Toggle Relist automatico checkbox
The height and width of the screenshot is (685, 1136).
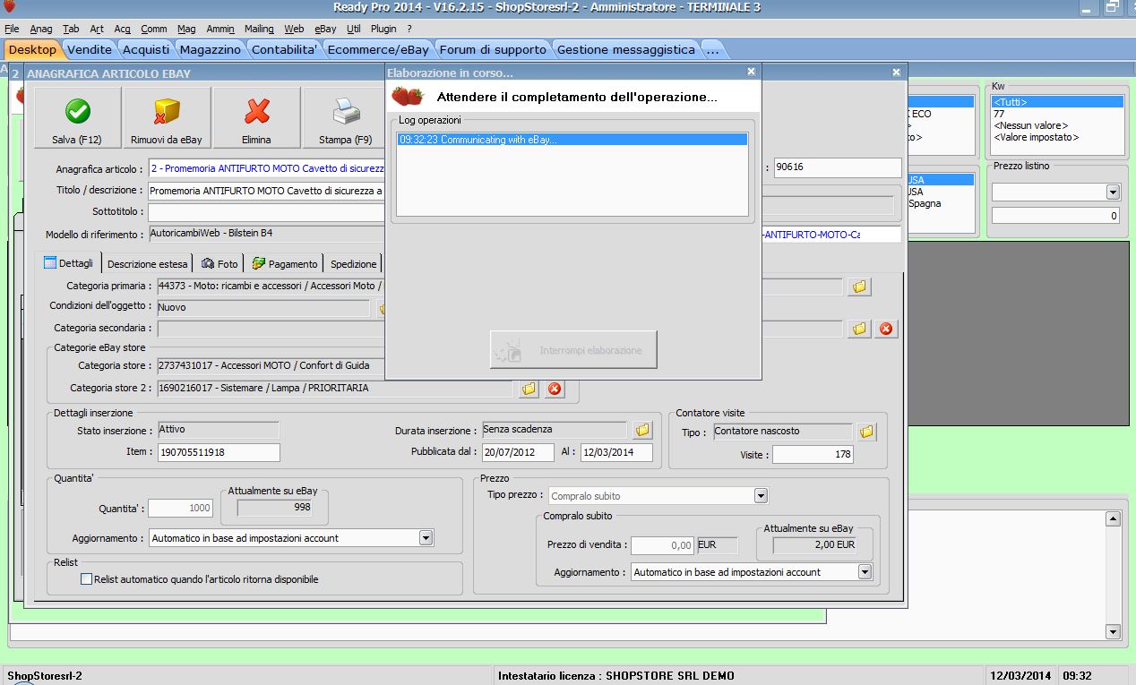click(87, 579)
